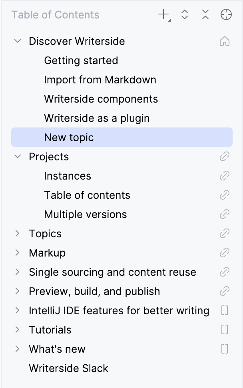The width and height of the screenshot is (243, 388).
Task: Select Import from Markdown in the tree
Action: (x=100, y=79)
